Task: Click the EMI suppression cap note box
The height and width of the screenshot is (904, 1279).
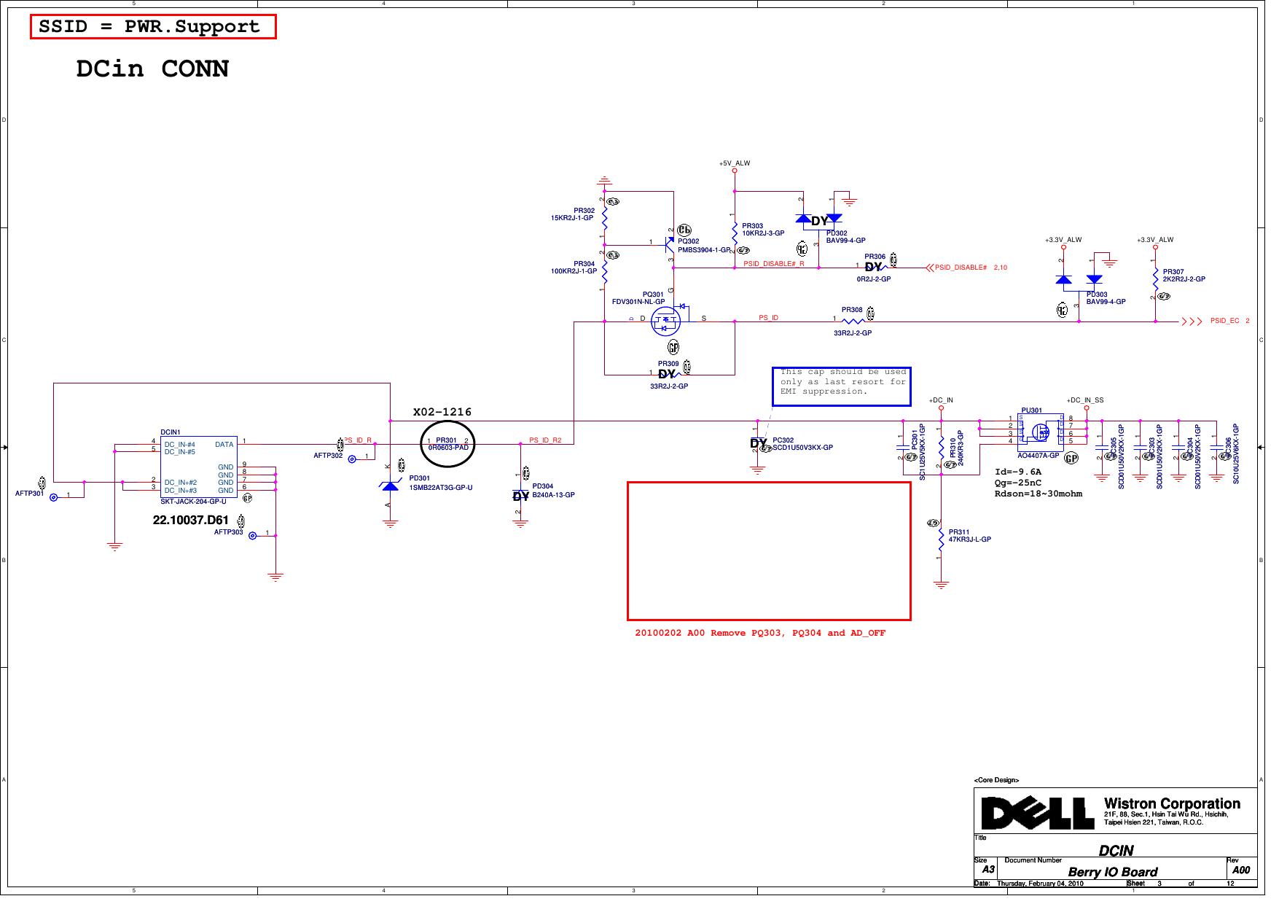Action: (x=842, y=386)
